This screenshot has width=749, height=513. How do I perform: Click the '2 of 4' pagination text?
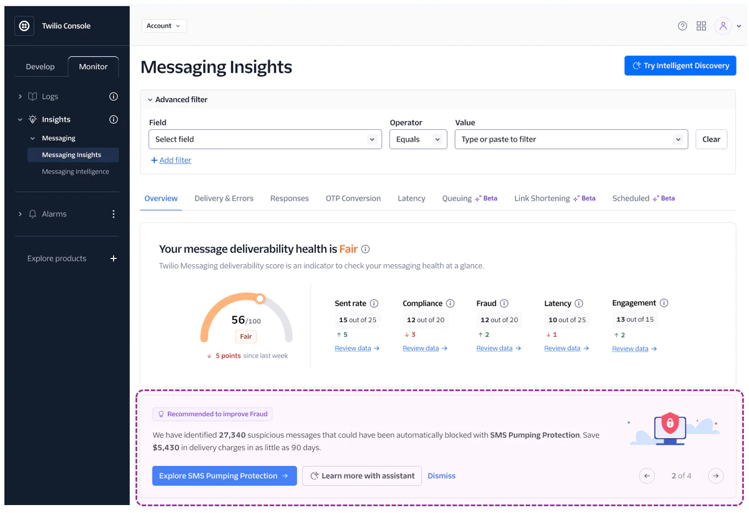[682, 476]
